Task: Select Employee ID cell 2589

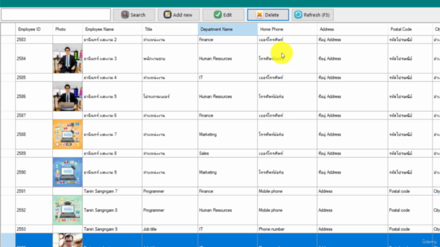Action: click(34, 153)
